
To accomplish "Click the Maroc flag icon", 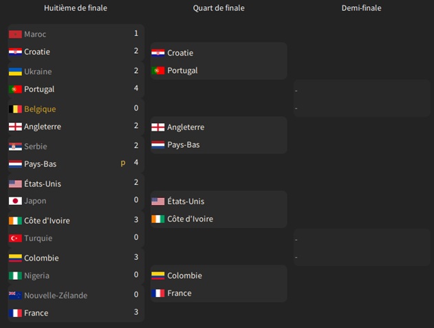I will tap(15, 34).
